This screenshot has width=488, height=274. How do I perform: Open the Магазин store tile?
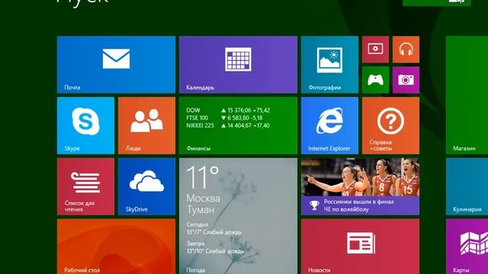pyautogui.click(x=467, y=95)
